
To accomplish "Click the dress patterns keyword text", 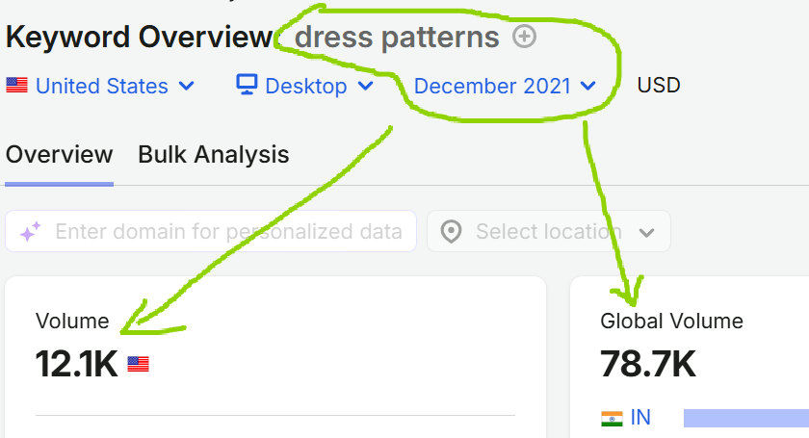I will pos(397,38).
